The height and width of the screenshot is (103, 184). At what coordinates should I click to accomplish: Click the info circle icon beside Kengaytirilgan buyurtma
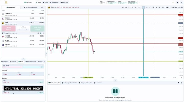click(x=38, y=33)
